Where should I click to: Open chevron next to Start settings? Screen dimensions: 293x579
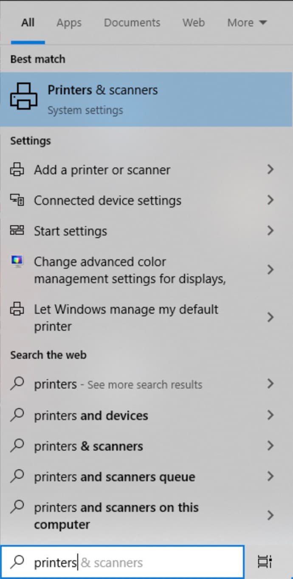(270, 230)
